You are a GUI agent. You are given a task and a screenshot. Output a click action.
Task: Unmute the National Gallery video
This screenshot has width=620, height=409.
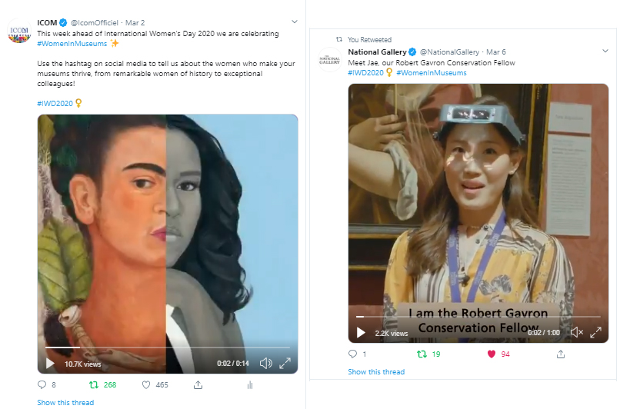click(x=576, y=333)
